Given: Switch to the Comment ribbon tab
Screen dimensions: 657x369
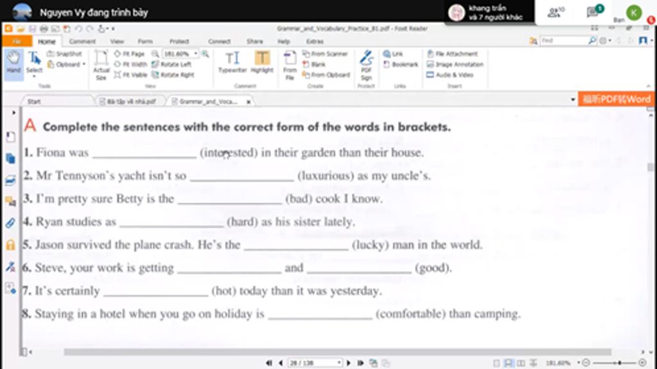Looking at the screenshot, I should pyautogui.click(x=82, y=42).
